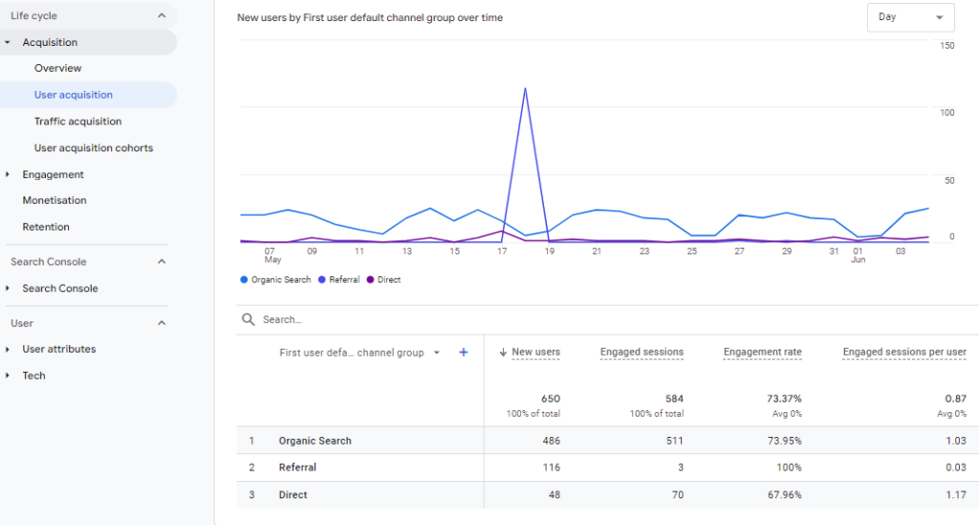Click the search magnifier icon above table
This screenshot has width=979, height=525.
point(249,319)
